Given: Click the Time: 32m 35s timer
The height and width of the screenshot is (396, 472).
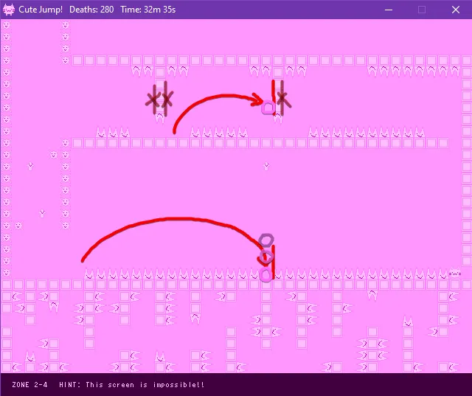Looking at the screenshot, I should tap(150, 10).
